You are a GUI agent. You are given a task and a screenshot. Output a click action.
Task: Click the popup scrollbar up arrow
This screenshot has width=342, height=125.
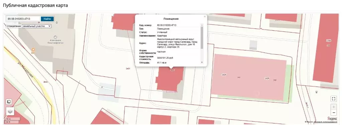click(202, 25)
